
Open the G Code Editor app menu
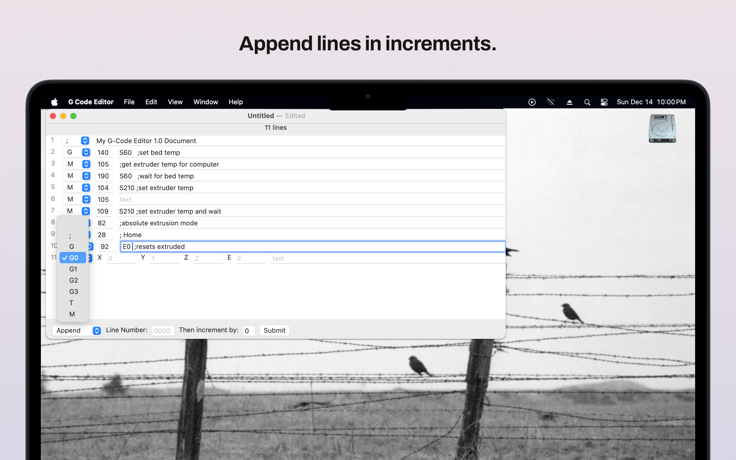coord(91,102)
